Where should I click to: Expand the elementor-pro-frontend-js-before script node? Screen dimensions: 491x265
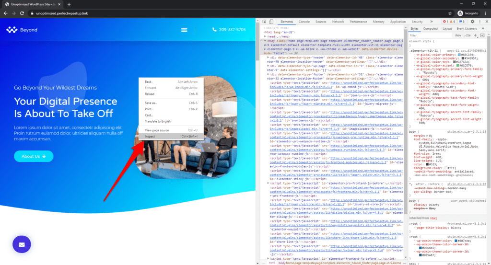pos(268,184)
